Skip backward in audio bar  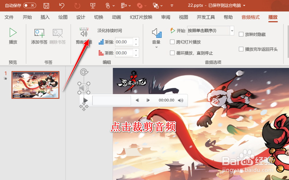point(137,100)
